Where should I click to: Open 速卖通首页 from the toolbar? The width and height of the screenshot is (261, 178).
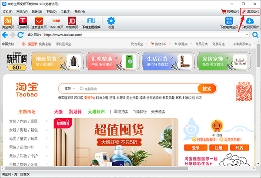[x=39, y=22]
